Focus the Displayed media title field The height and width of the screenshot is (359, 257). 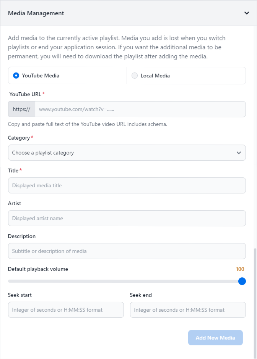[127, 185]
